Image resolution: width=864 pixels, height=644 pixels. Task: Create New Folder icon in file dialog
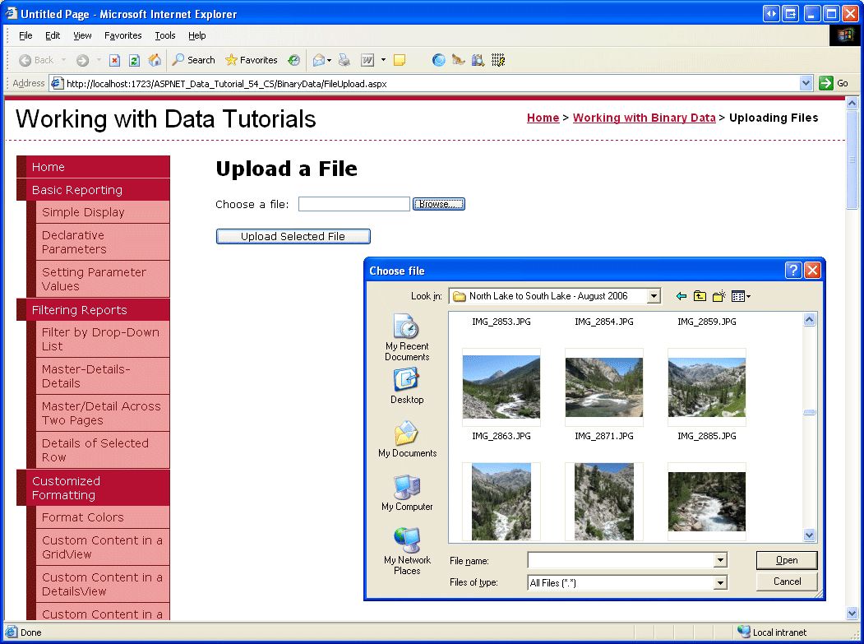(718, 296)
